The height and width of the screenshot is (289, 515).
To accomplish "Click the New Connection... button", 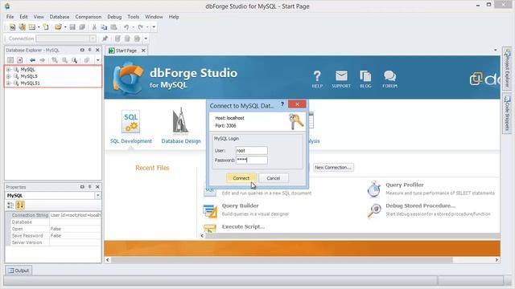I will point(333,168).
